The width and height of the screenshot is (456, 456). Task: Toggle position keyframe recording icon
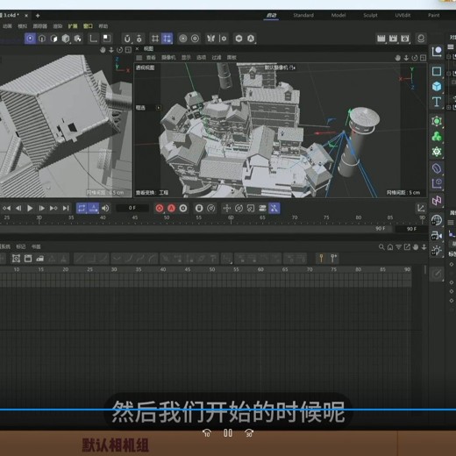pos(227,208)
